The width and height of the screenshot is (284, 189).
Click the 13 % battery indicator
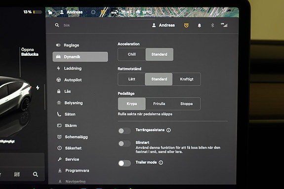click(33, 12)
